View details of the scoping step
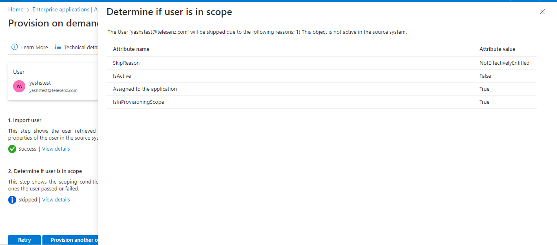 click(56, 199)
